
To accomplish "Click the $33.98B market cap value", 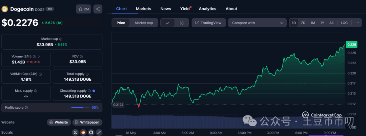I will (45, 45).
